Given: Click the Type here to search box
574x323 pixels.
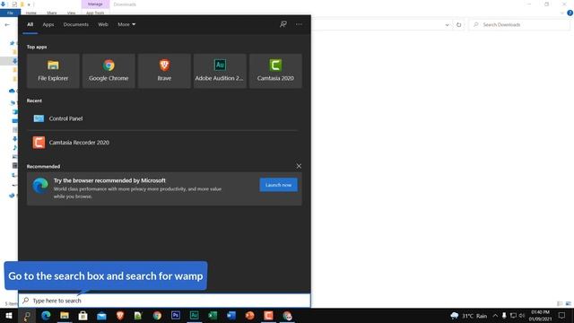Looking at the screenshot, I should pos(164,301).
